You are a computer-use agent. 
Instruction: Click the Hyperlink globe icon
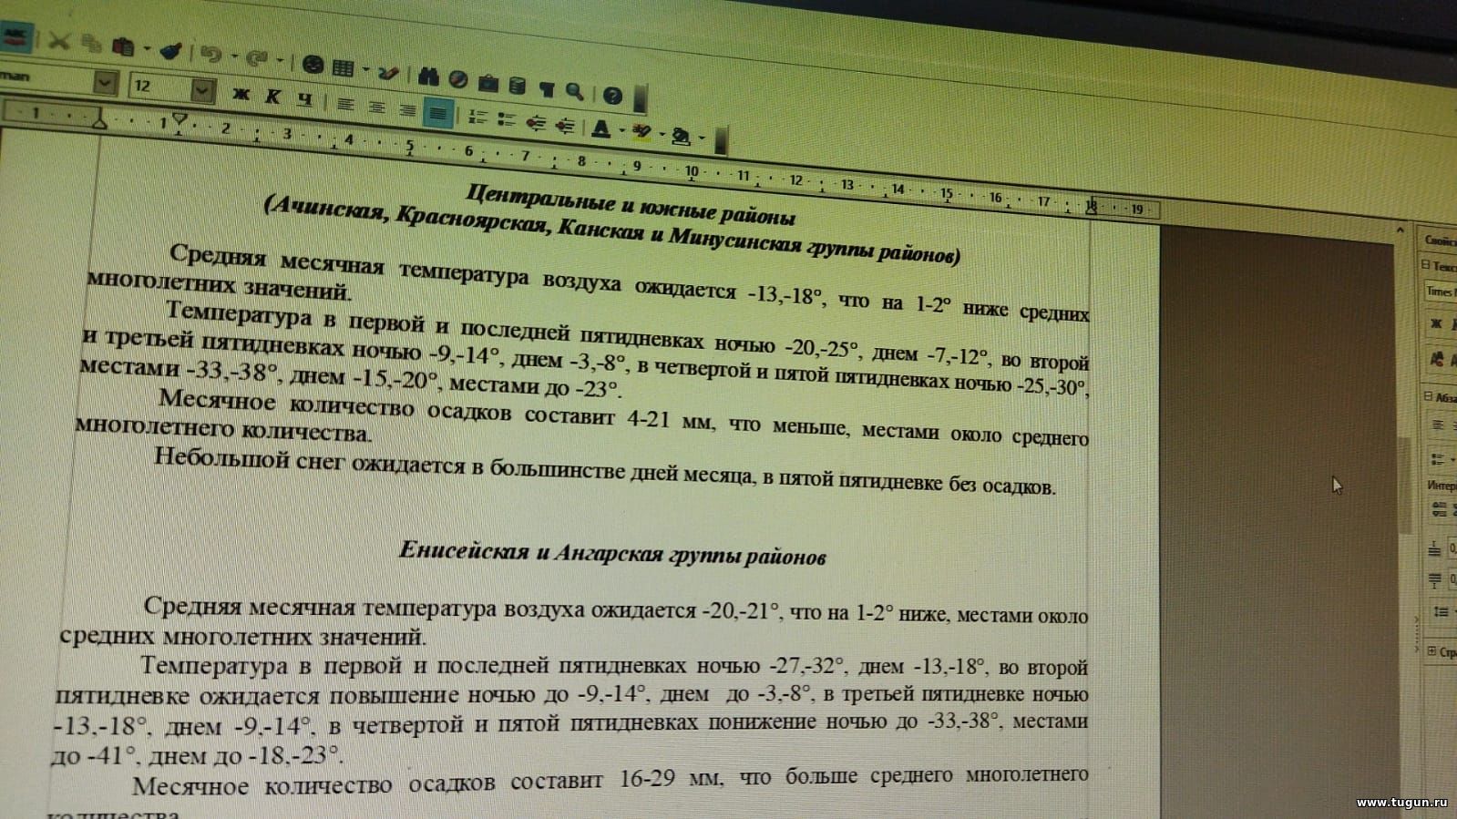pos(313,65)
